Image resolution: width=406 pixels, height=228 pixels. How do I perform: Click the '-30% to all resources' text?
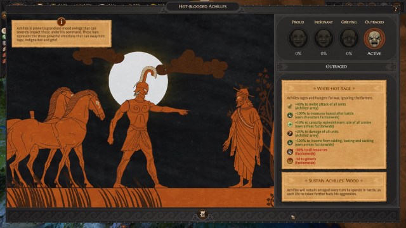(x=311, y=152)
